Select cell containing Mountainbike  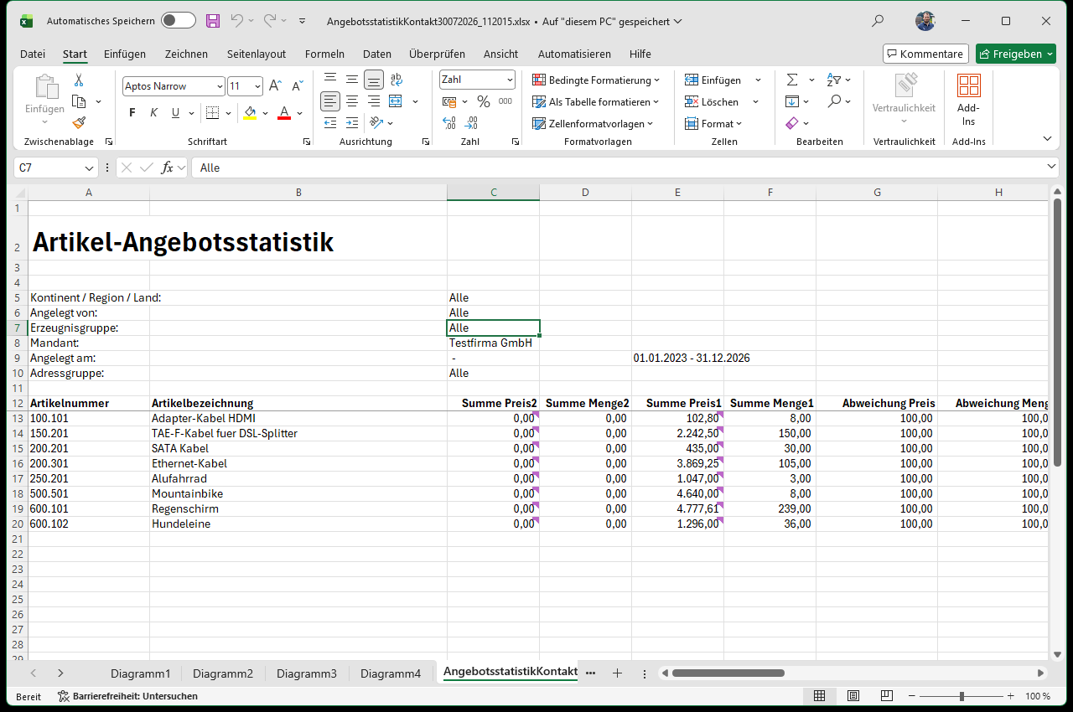[x=298, y=493]
